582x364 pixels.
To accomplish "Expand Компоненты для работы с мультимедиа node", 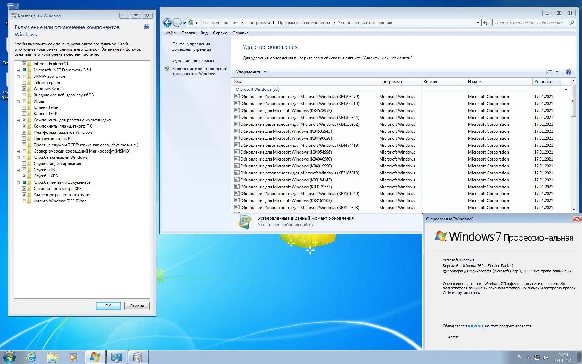I will 18,120.
